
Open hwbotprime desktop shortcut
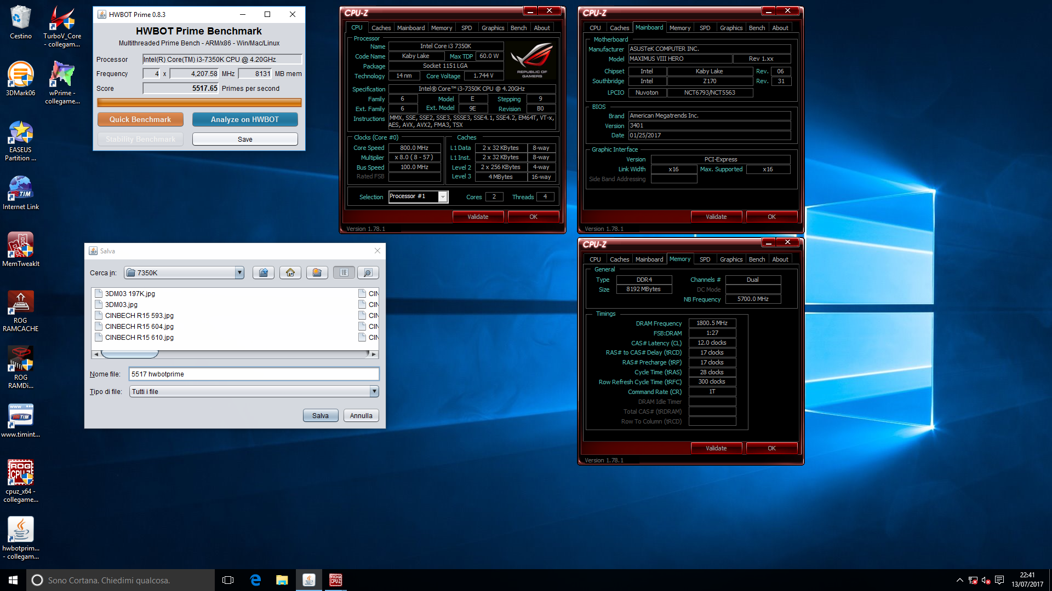(21, 538)
